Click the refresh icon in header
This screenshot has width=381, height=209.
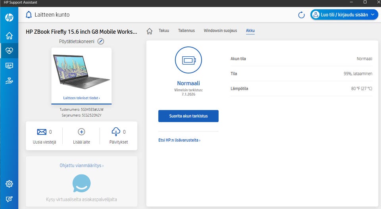click(x=301, y=15)
